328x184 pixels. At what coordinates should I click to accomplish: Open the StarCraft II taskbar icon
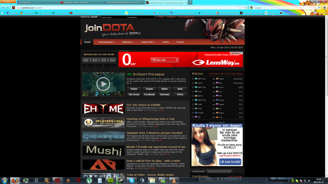pos(37,180)
